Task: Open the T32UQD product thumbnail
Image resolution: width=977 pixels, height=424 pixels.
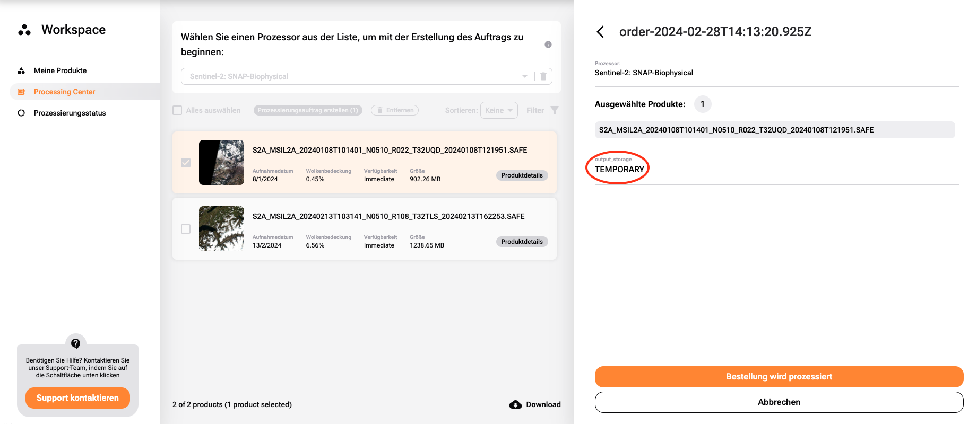Action: coord(221,162)
